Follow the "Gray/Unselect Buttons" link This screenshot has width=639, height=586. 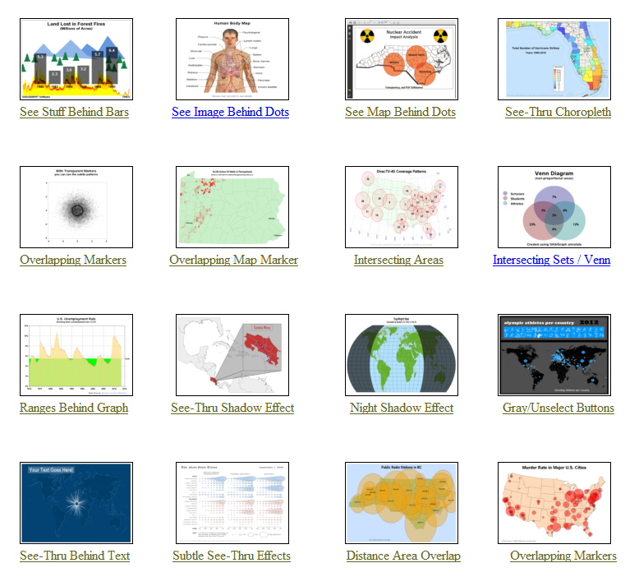coord(558,408)
